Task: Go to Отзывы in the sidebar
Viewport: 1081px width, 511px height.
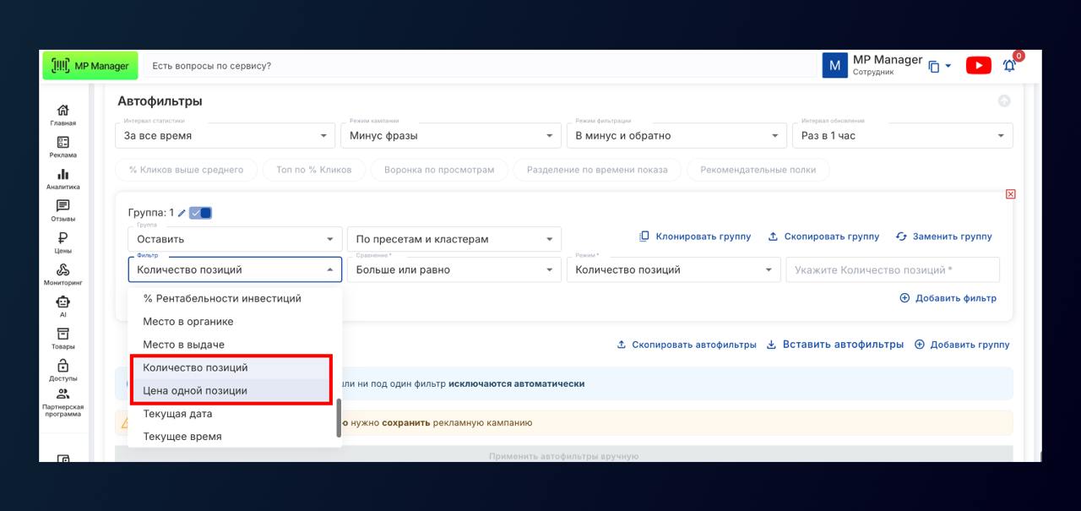Action: tap(62, 209)
